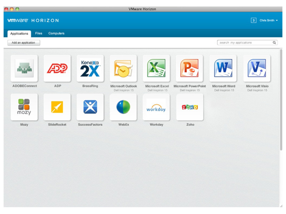Click the SlideRocket label text
The image size is (286, 214).
tap(57, 124)
